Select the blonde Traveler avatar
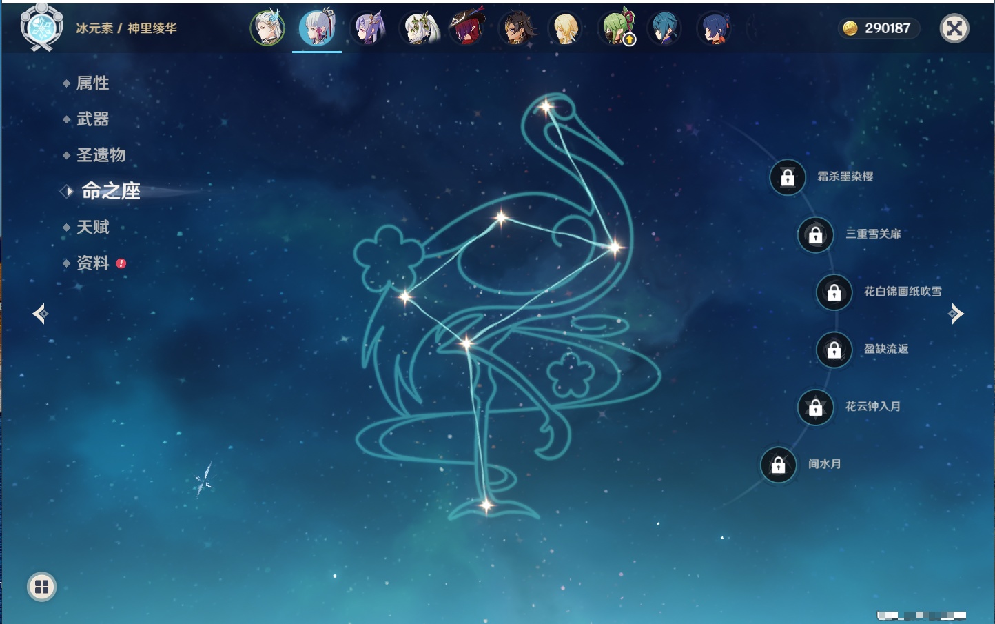The width and height of the screenshot is (995, 624). (x=566, y=28)
